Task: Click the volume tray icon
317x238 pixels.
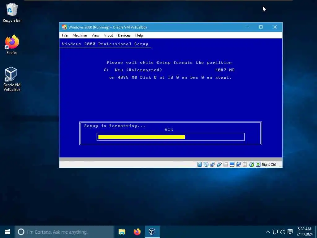Action: click(283, 232)
